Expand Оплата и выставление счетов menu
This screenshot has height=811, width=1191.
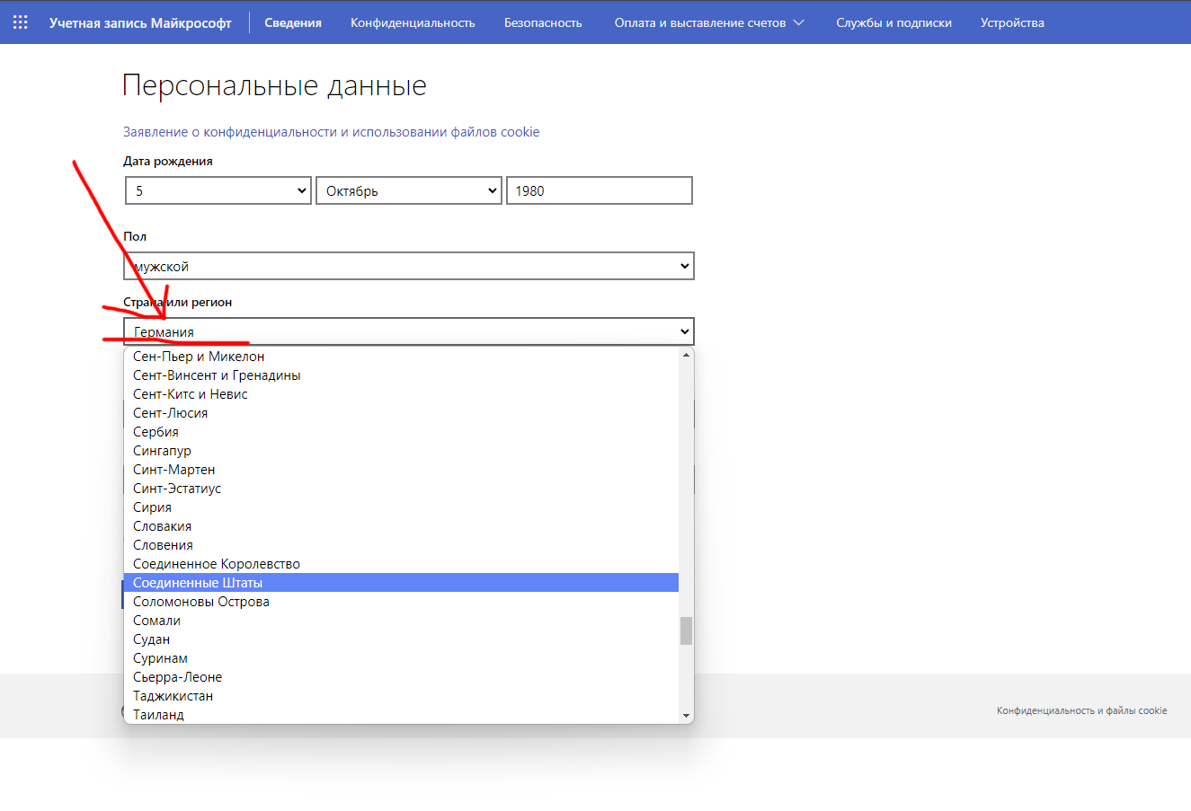709,22
